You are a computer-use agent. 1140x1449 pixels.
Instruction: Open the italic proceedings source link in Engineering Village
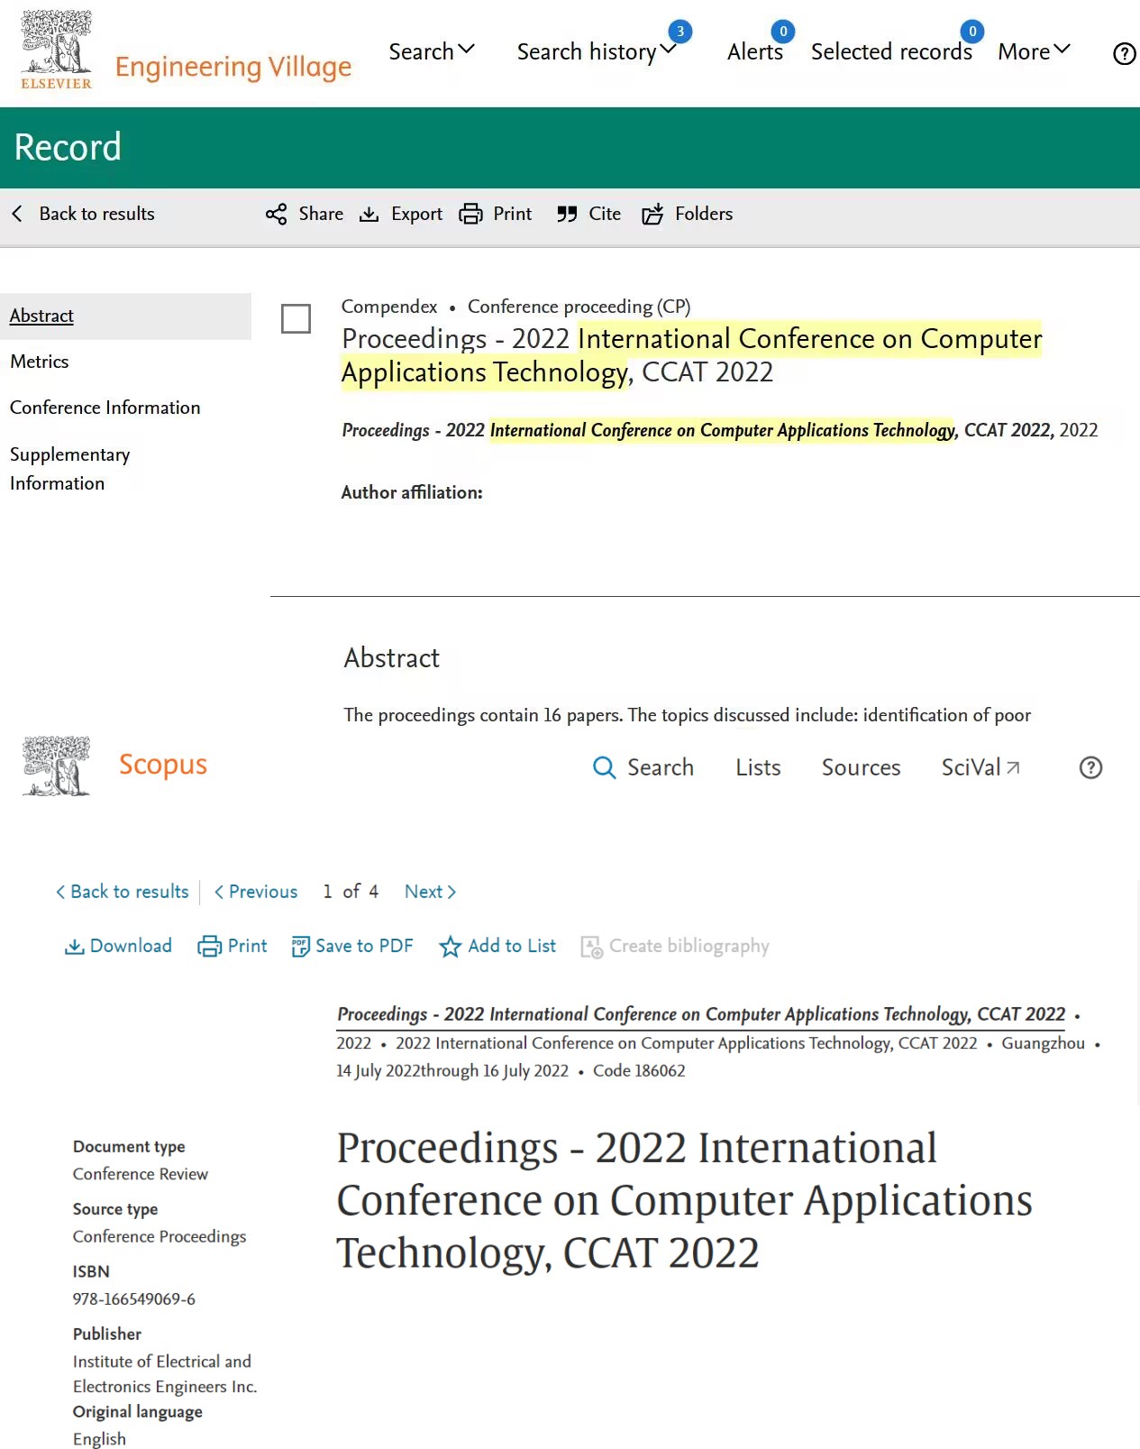(698, 430)
